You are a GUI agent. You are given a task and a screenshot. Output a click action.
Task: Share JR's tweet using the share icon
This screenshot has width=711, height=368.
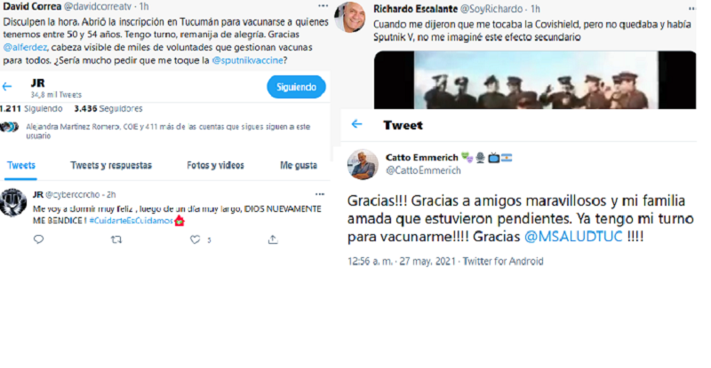273,239
